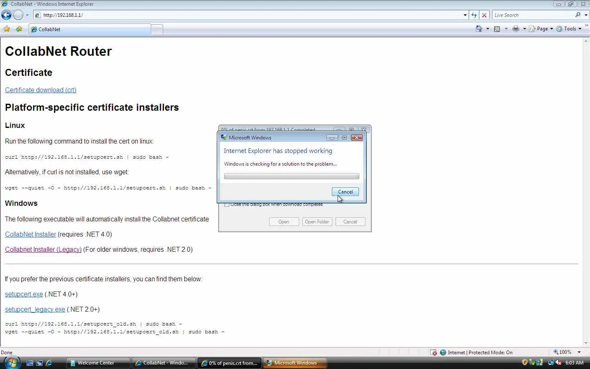The width and height of the screenshot is (590, 369).
Task: Open the recent pages dropdown beside Forward
Action: [x=27, y=15]
